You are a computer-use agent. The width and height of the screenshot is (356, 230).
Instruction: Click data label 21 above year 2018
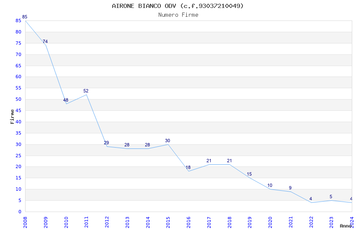(x=230, y=161)
